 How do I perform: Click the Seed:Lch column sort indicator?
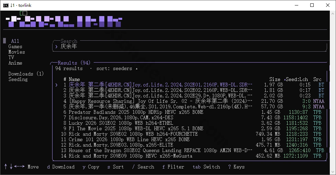click(x=285, y=80)
